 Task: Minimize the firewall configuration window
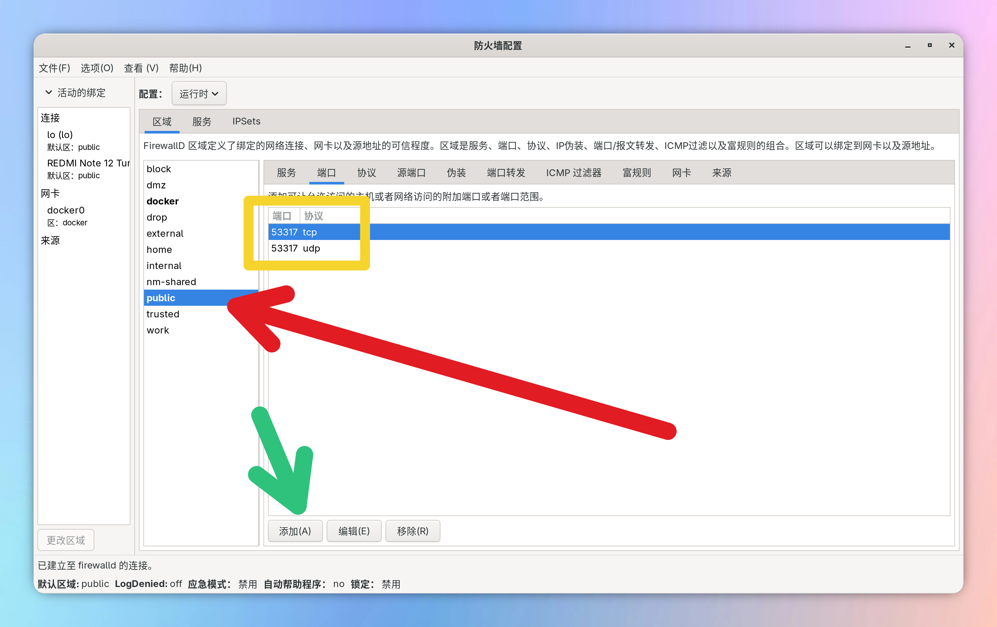point(908,45)
